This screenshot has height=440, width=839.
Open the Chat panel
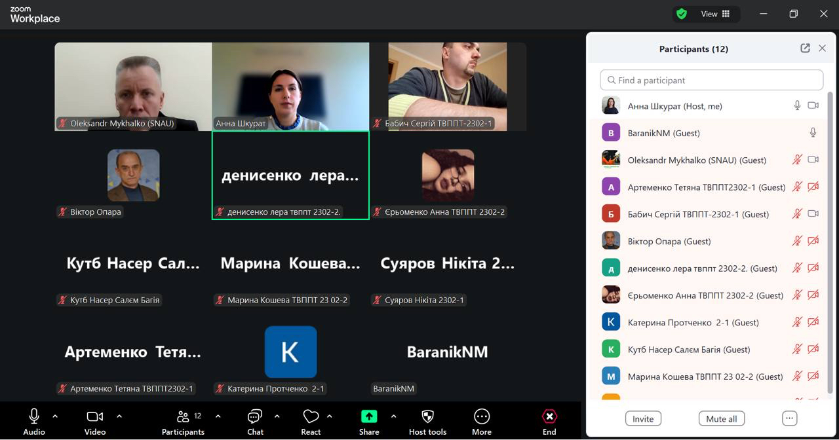click(x=255, y=421)
